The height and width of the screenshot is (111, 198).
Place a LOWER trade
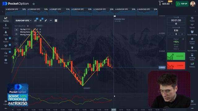pos(176,65)
